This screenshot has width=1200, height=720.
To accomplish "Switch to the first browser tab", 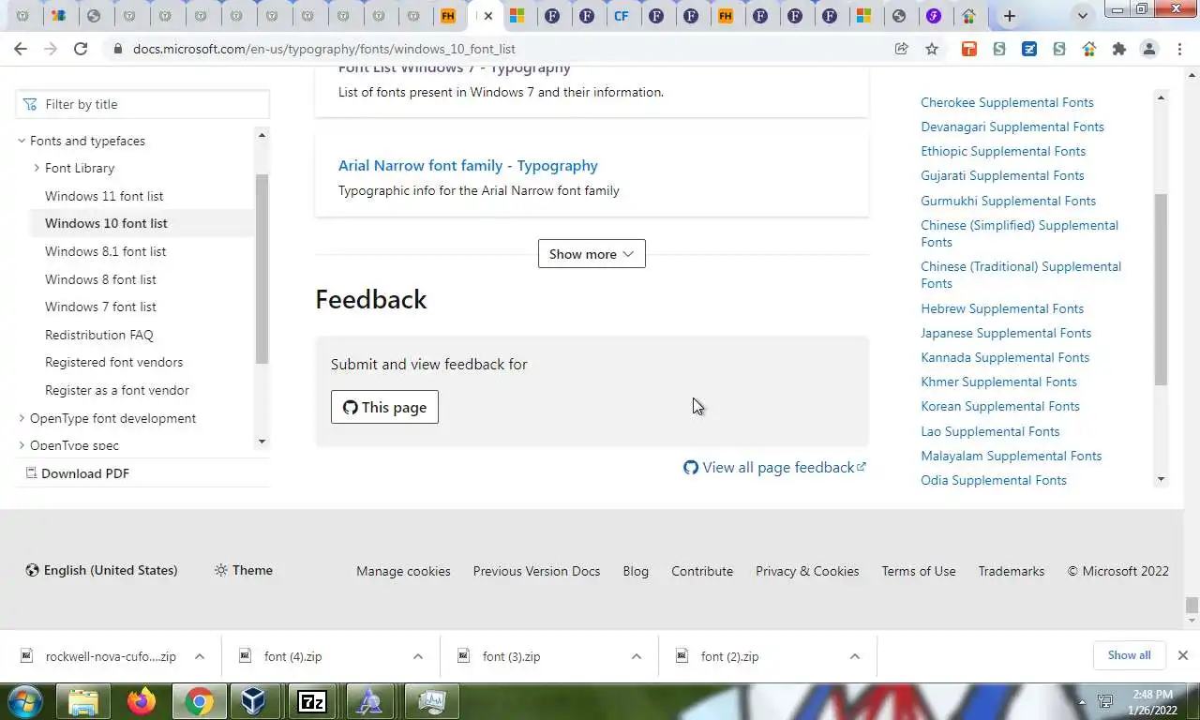I will click(x=22, y=16).
